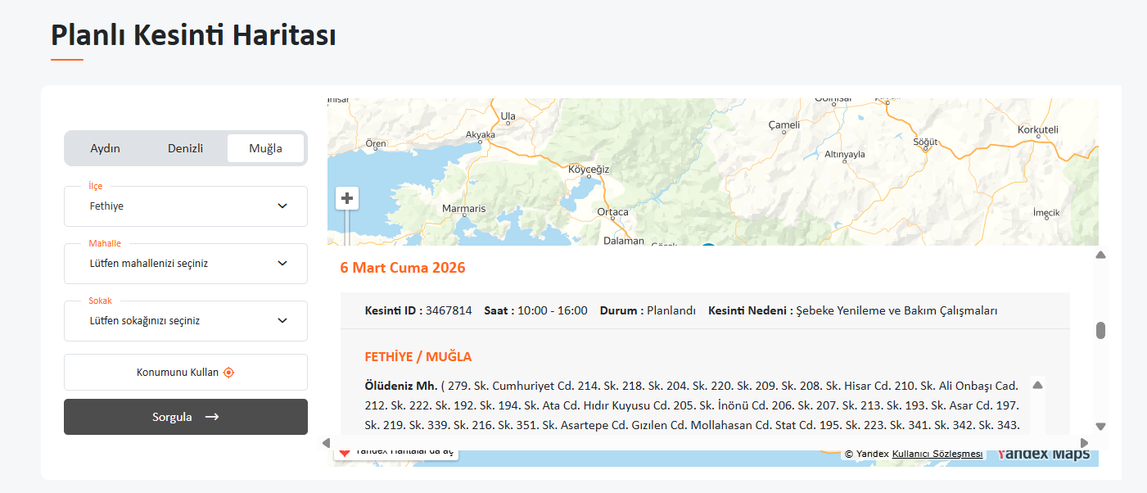Click FETHİYE / MUĞLA heading

[418, 357]
